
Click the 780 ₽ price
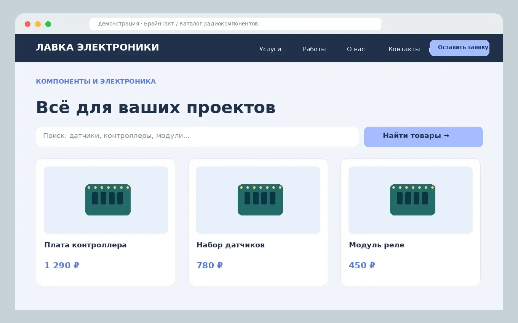[x=209, y=265]
